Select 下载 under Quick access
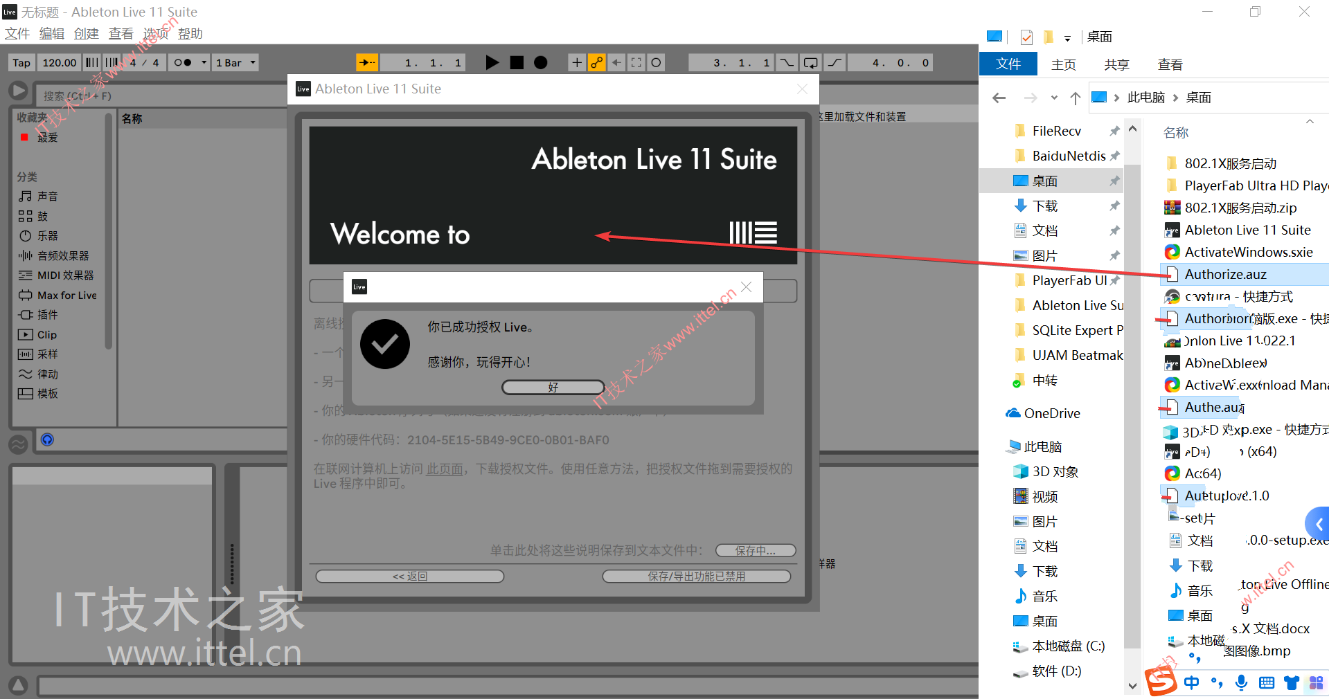Image resolution: width=1329 pixels, height=699 pixels. coord(1045,206)
